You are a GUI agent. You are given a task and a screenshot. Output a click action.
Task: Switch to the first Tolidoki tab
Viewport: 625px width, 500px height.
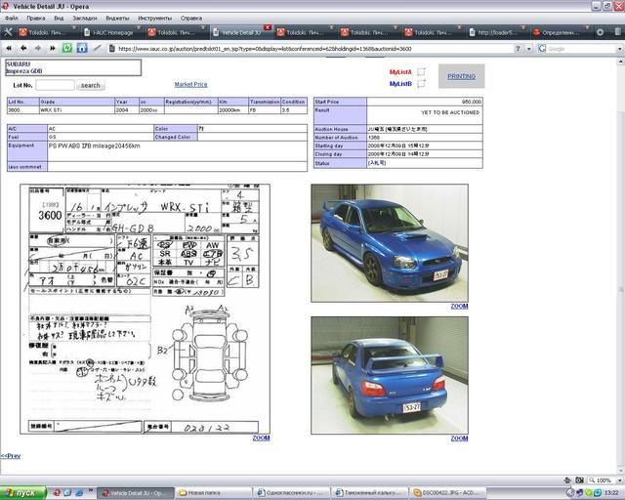click(x=47, y=32)
